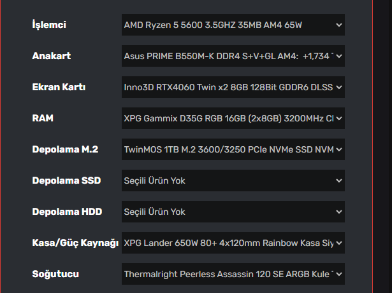This screenshot has width=392, height=293.
Task: Click the RAM label text
Action: click(x=43, y=118)
